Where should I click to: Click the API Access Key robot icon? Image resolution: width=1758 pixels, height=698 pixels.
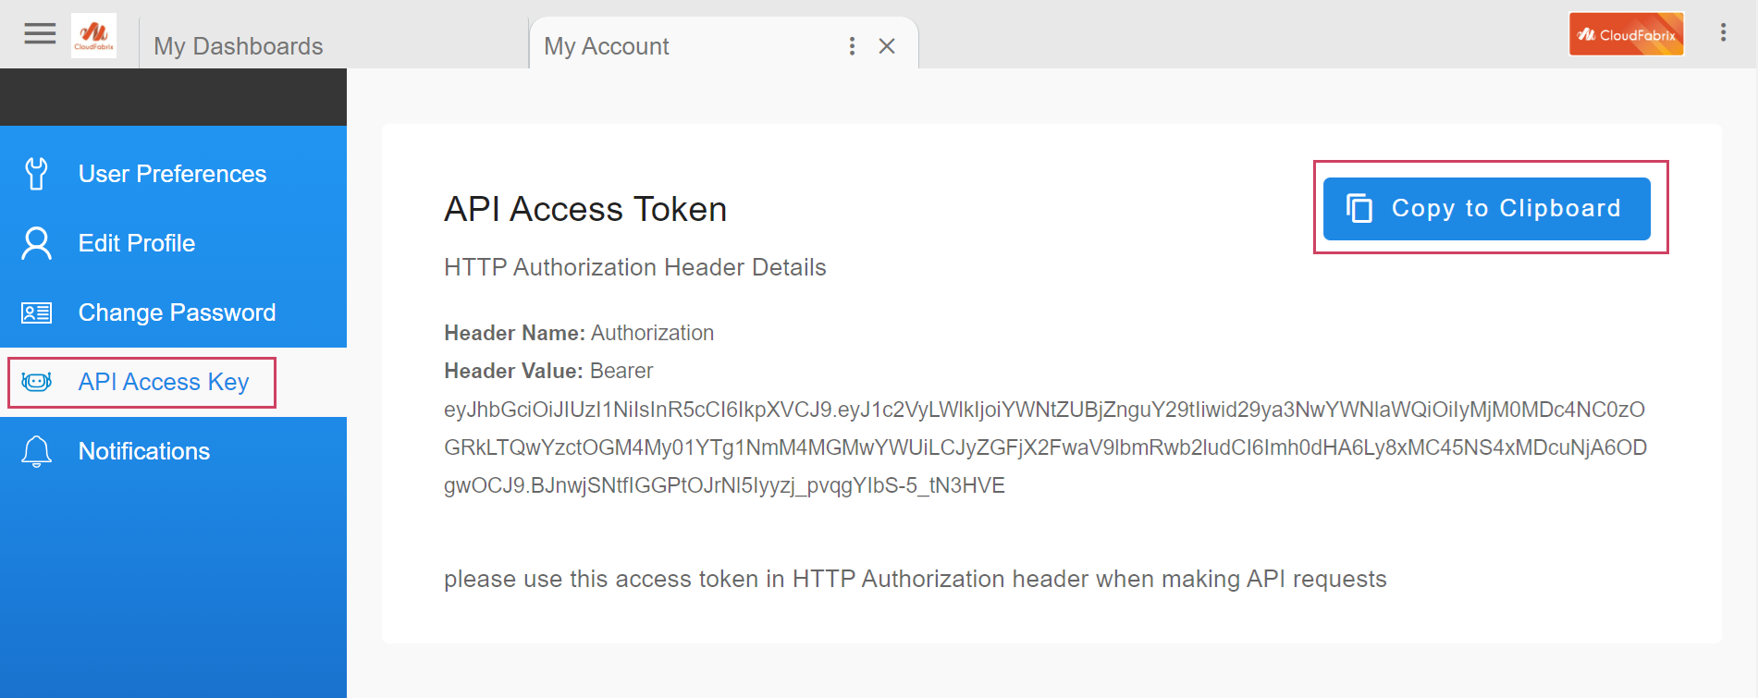tap(36, 382)
